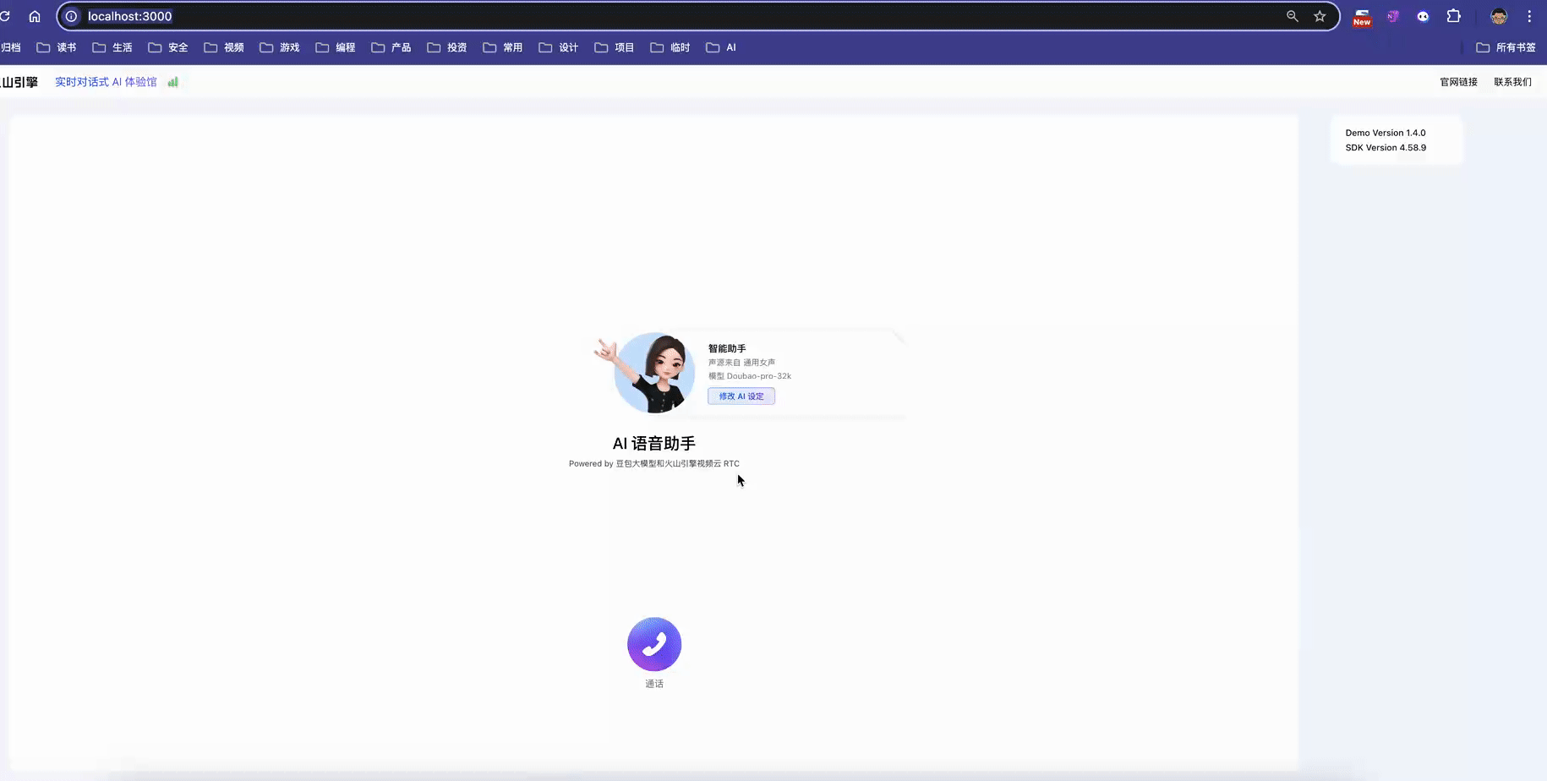Open the zoom magnifier icon in address bar

(1293, 16)
